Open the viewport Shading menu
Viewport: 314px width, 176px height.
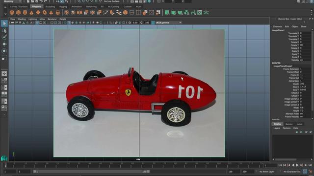[x=22, y=19]
